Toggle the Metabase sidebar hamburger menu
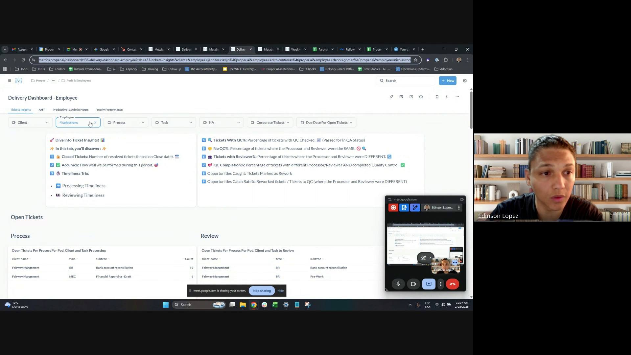Viewport: 631px width, 355px height. [x=10, y=81]
